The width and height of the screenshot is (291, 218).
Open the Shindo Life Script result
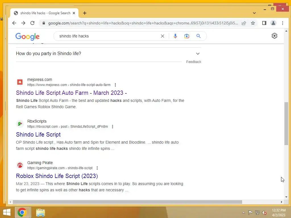[38, 134]
